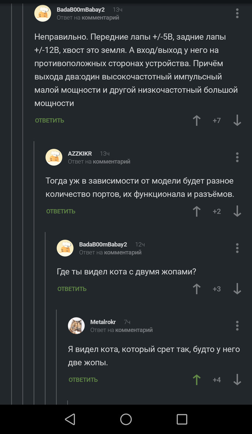Tap the +7 rating to view votes
This screenshot has width=252, height=434.
pyautogui.click(x=216, y=120)
